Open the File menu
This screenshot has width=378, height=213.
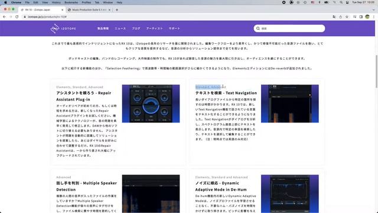coord(27,2)
